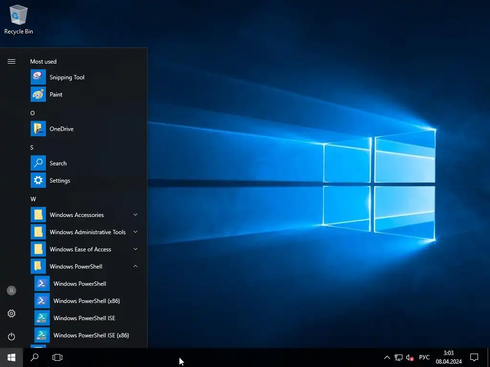The image size is (490, 367).
Task: Open Task View on the taskbar
Action: pyautogui.click(x=57, y=357)
